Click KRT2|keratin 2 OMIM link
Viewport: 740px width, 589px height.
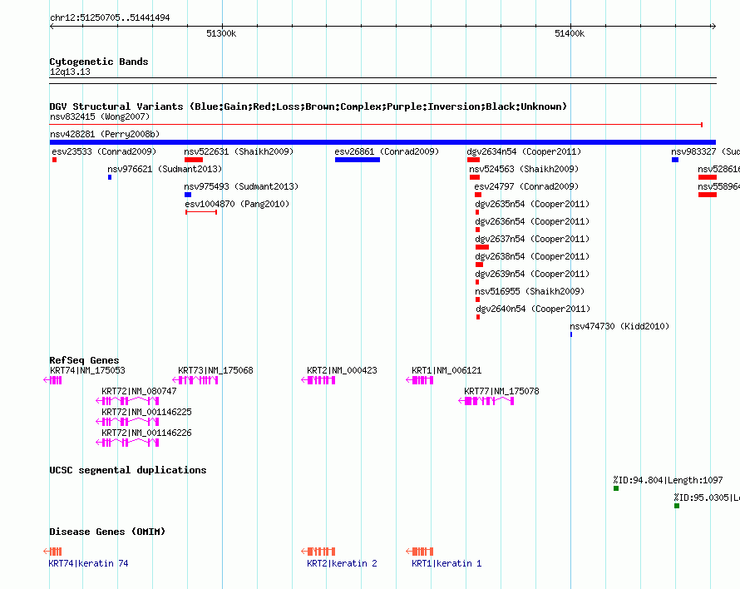click(x=342, y=563)
